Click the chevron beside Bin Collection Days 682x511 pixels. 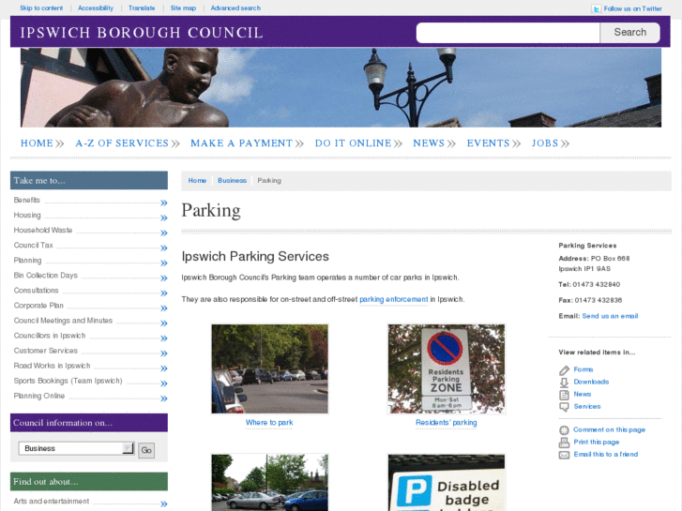point(164,278)
